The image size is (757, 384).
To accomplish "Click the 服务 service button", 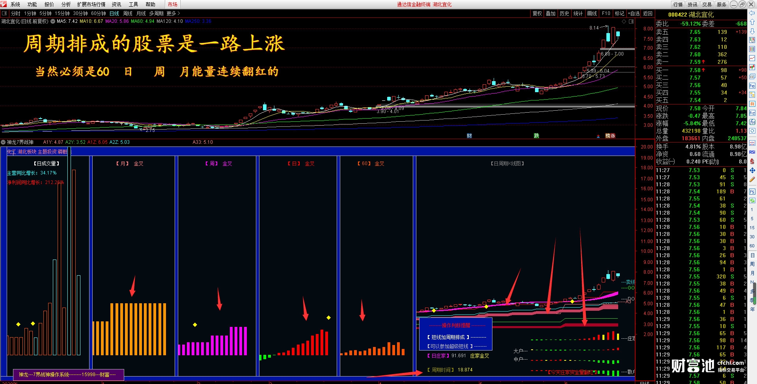I will [722, 4].
